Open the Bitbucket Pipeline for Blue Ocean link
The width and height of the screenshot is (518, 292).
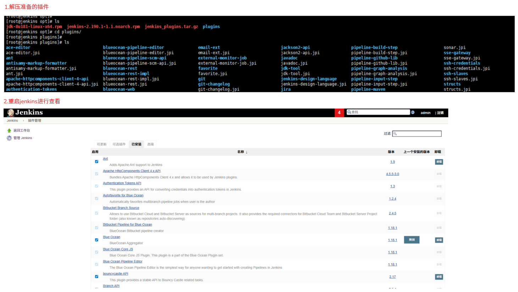pos(127,225)
